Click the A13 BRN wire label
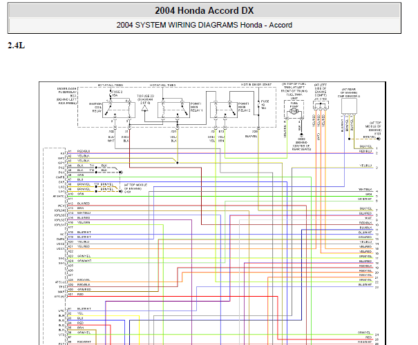This screenshot has width=418, height=345. [x=81, y=208]
